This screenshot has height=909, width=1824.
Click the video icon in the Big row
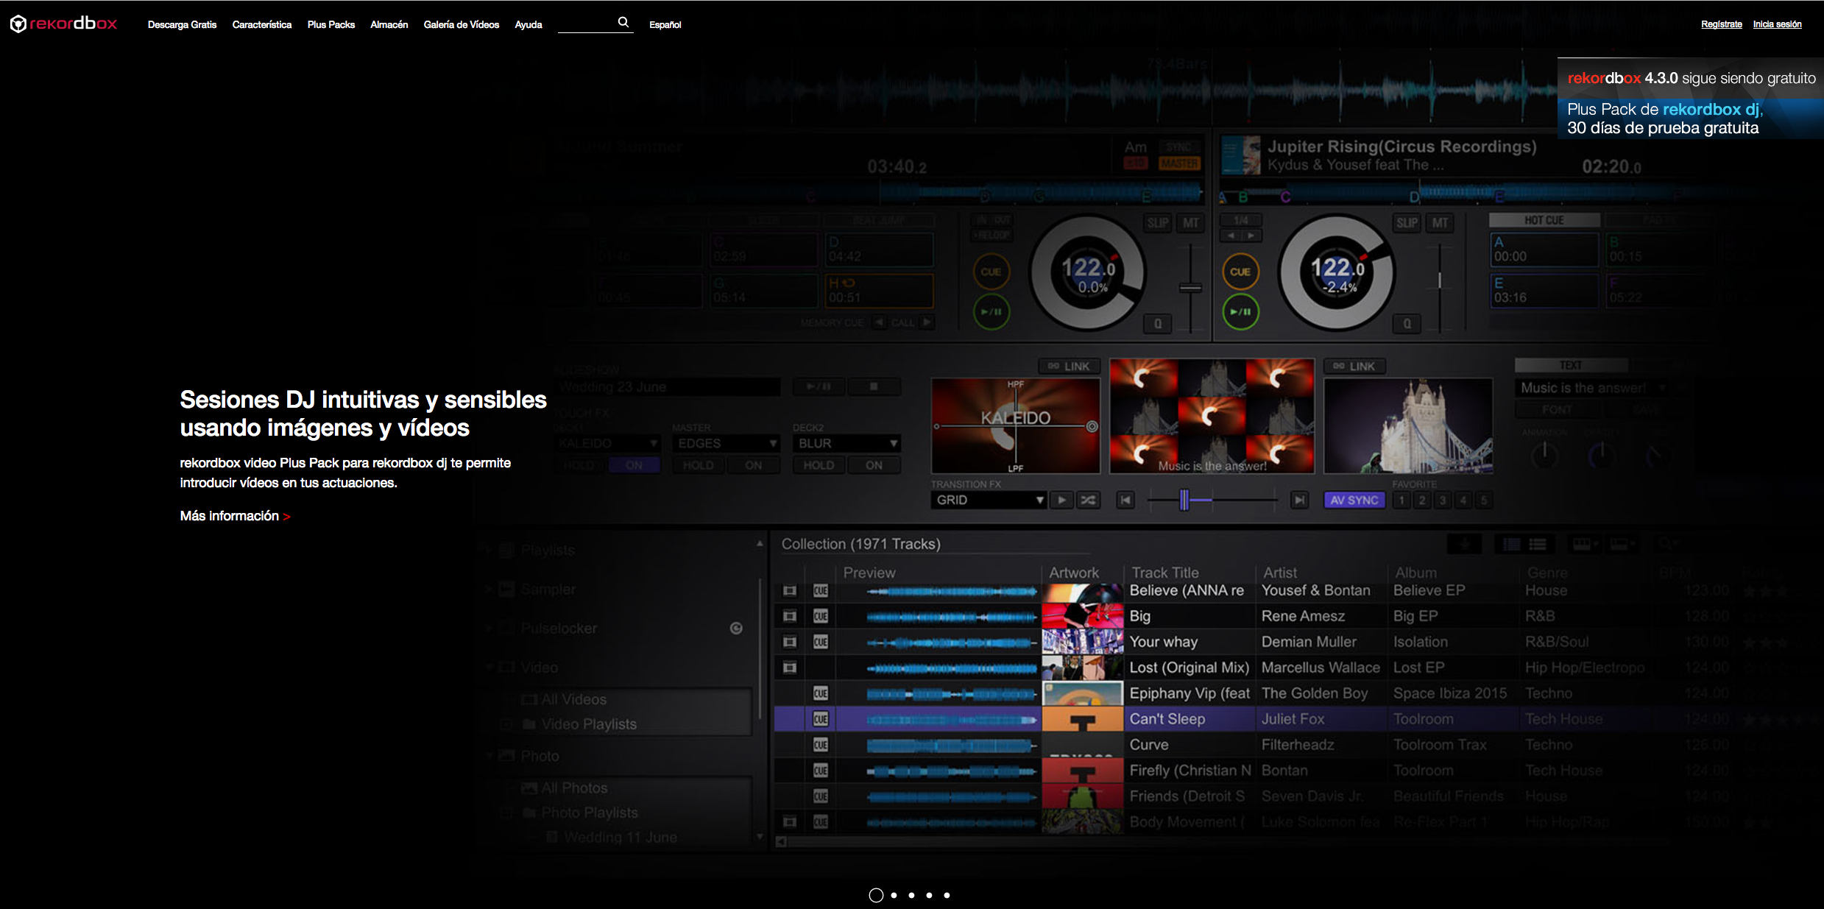point(790,616)
